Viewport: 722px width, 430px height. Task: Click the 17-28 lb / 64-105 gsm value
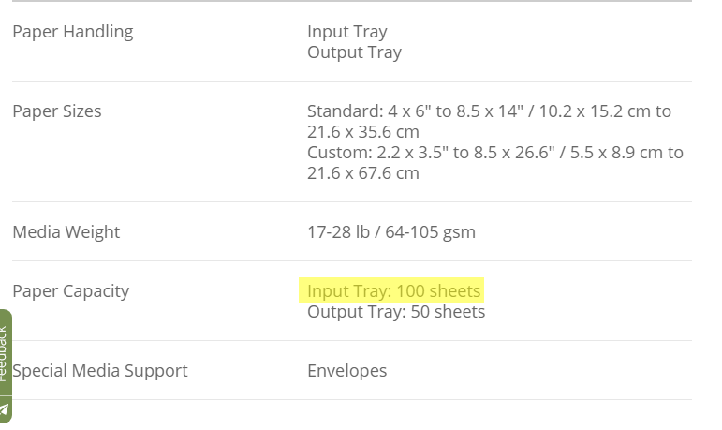(391, 232)
